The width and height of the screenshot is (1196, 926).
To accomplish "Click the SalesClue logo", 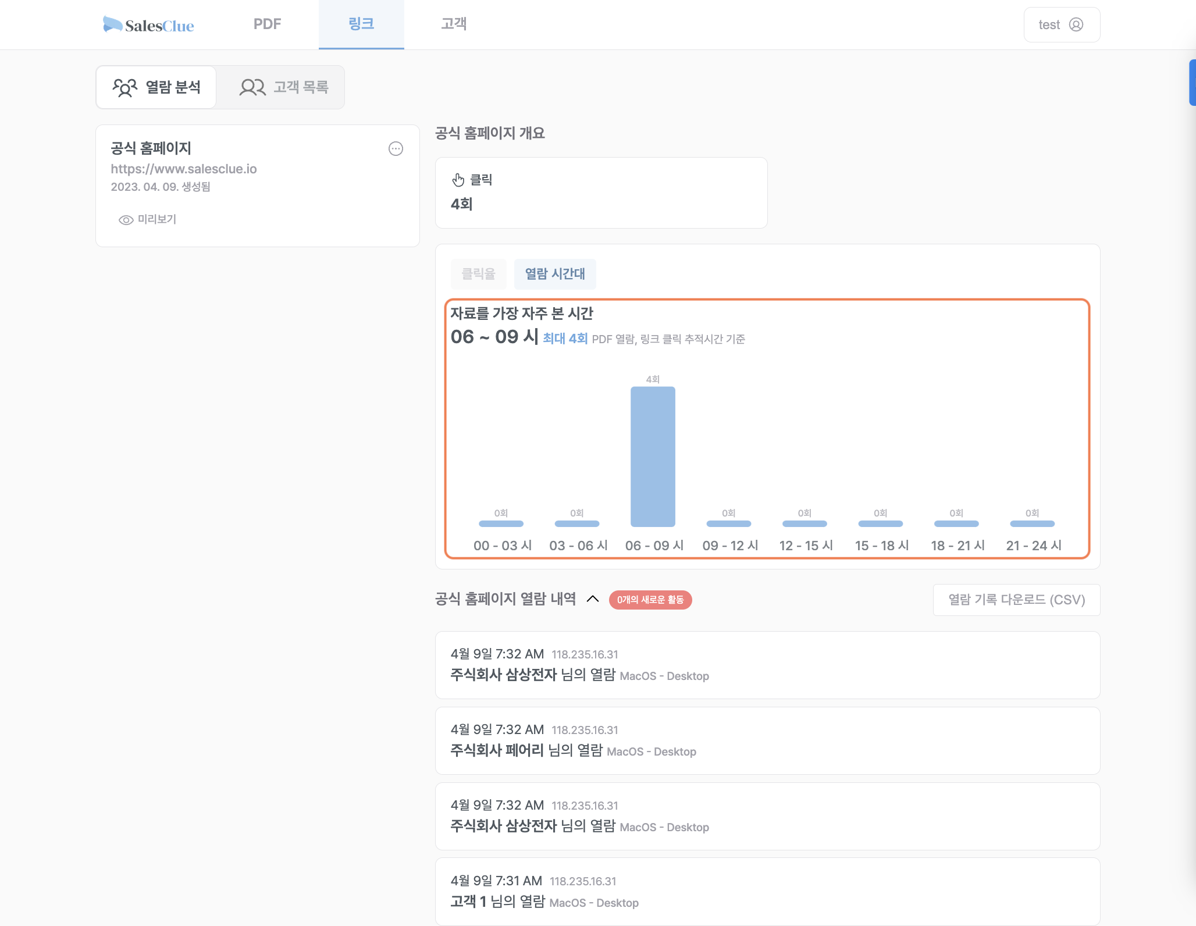I will pos(148,24).
